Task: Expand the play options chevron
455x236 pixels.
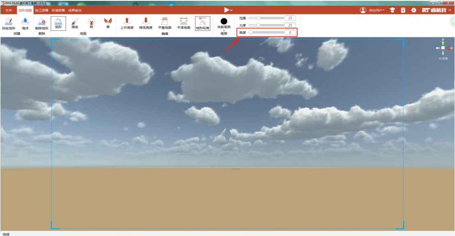Action: 231,10
